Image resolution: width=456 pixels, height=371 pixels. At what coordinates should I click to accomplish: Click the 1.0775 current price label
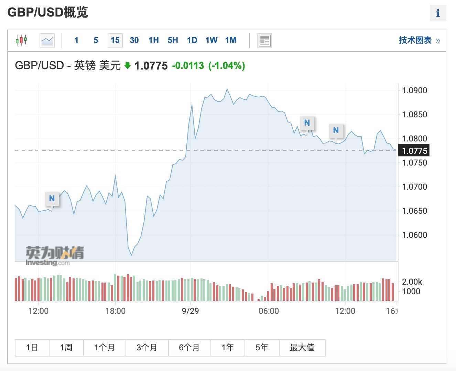coord(414,151)
